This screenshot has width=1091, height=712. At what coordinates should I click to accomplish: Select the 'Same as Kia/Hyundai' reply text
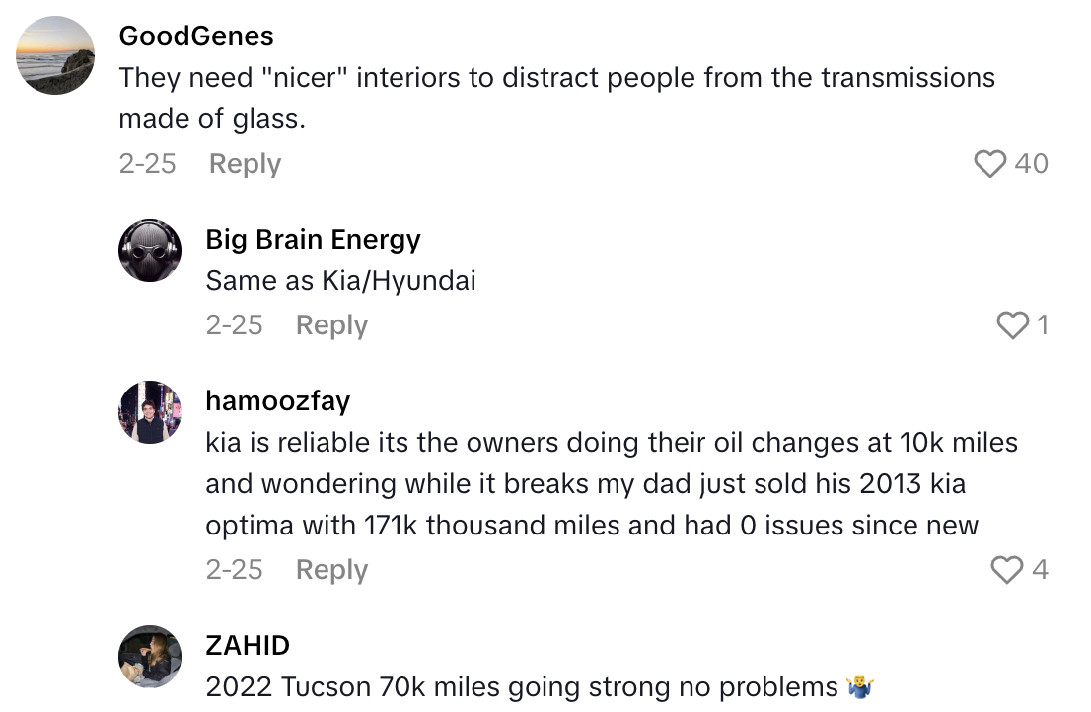[x=340, y=281]
